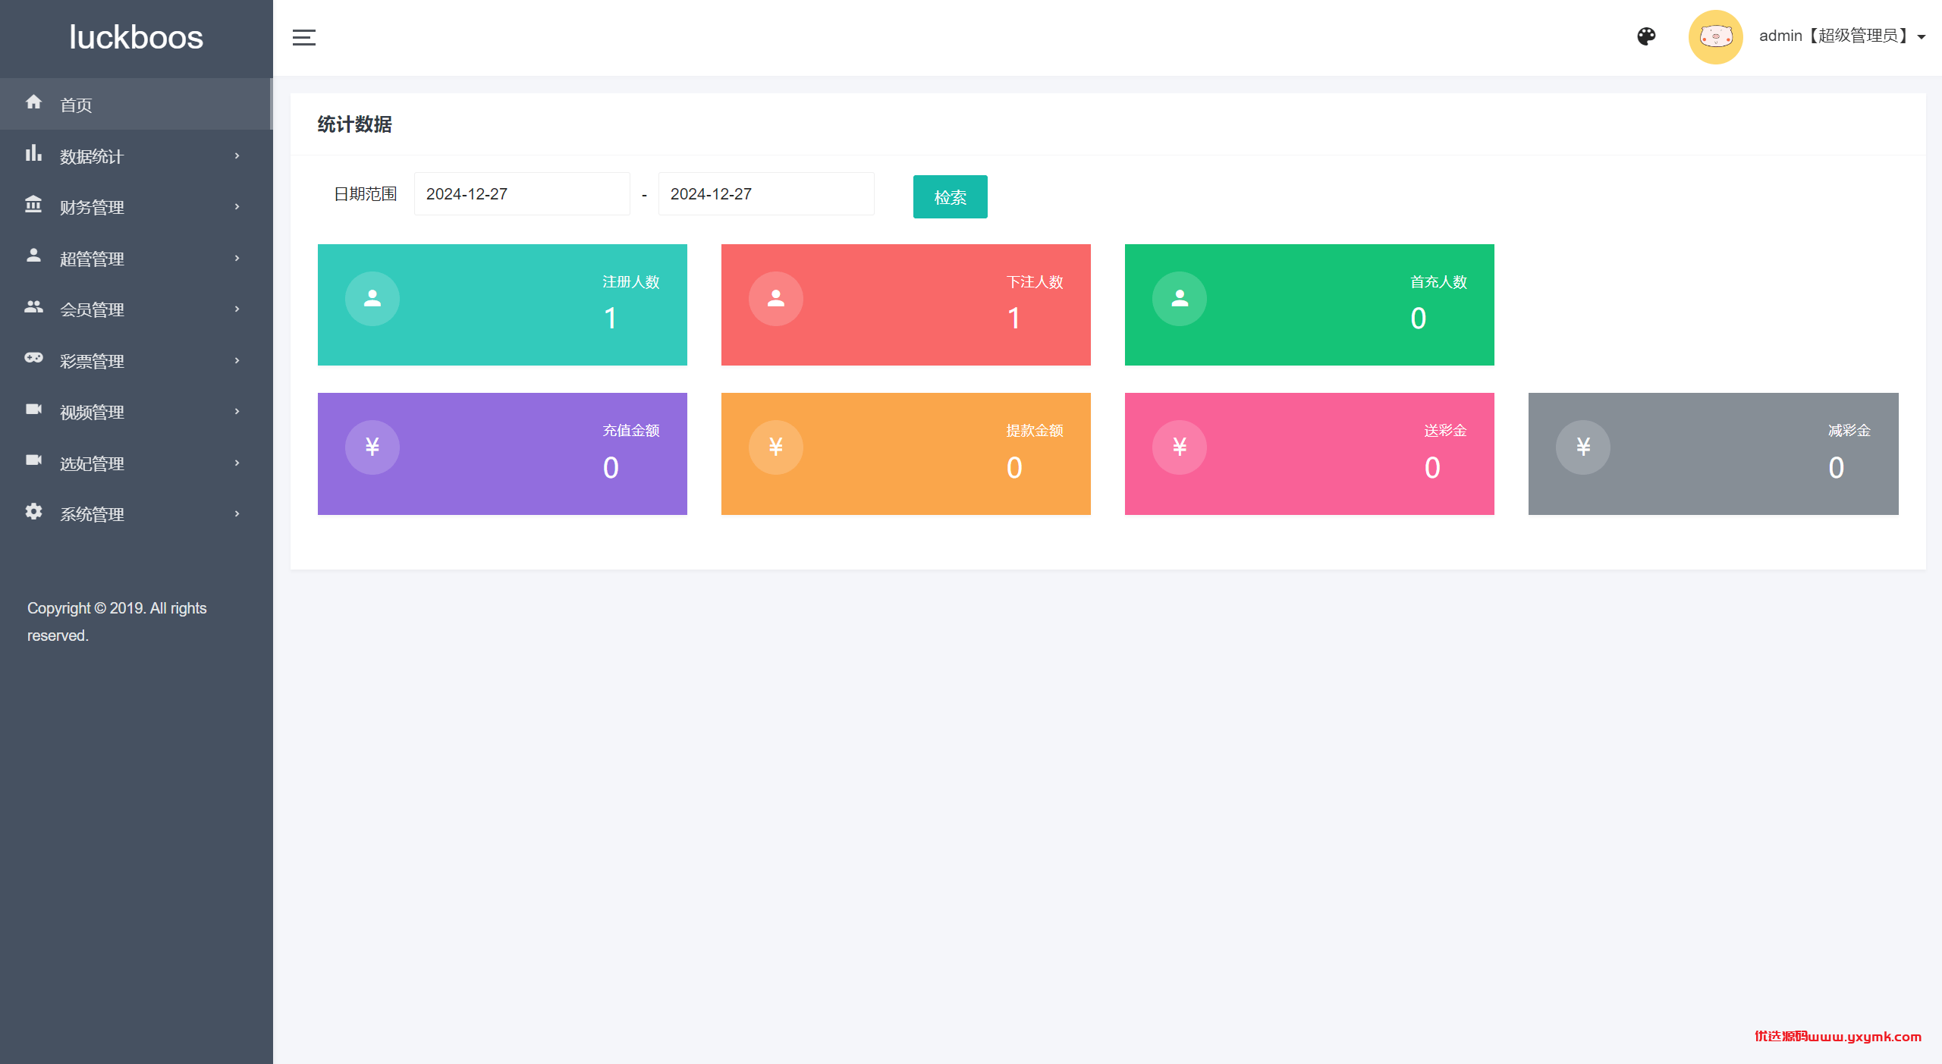Expand the 超管管理 chevron arrow
The width and height of the screenshot is (1942, 1064).
pos(237,259)
